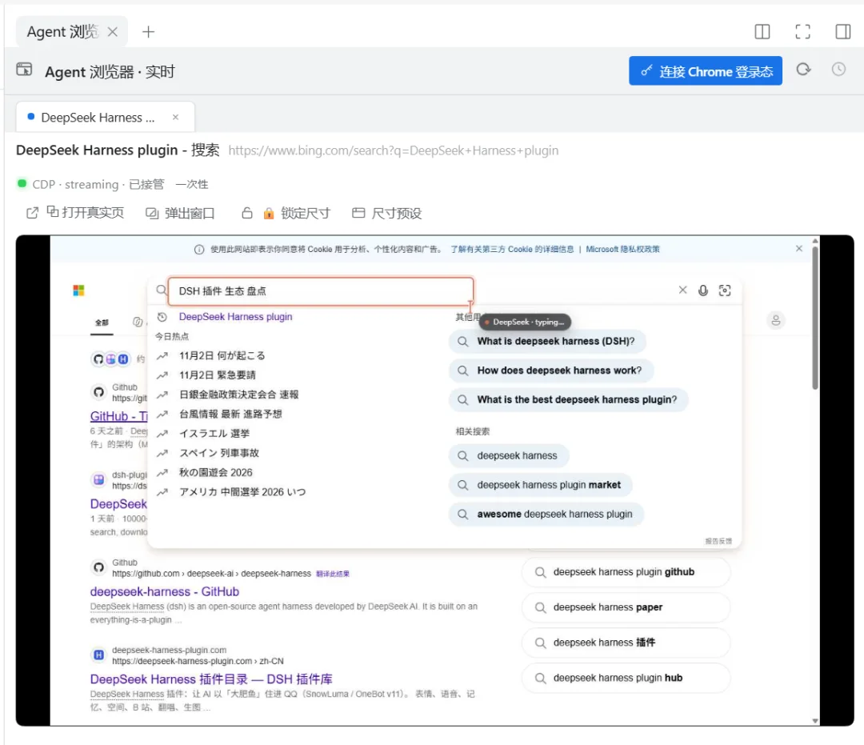Click 弹出窗口 button
This screenshot has width=864, height=745.
tap(180, 213)
